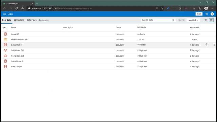Click the 'Just now' modified value
The width and height of the screenshot is (217, 122).
coord(141,34)
